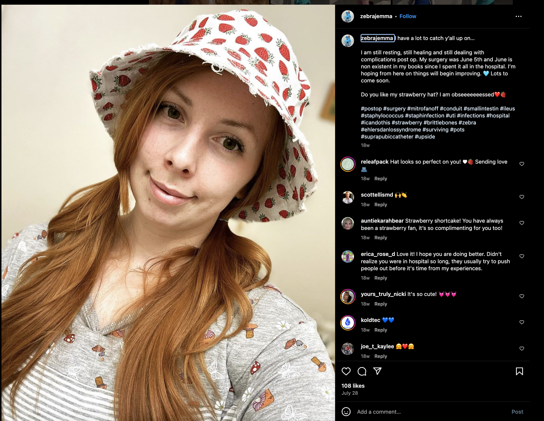Share post via paper plane icon
The image size is (544, 421).
coord(377,371)
